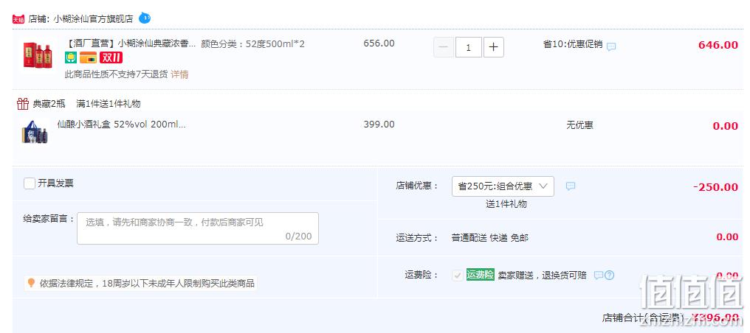
Task: Click the 普通配送 快递 免邮 shipping text
Action: [x=490, y=237]
